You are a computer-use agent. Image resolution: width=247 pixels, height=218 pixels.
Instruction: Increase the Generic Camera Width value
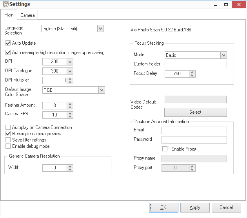pyautogui.click(x=70, y=166)
